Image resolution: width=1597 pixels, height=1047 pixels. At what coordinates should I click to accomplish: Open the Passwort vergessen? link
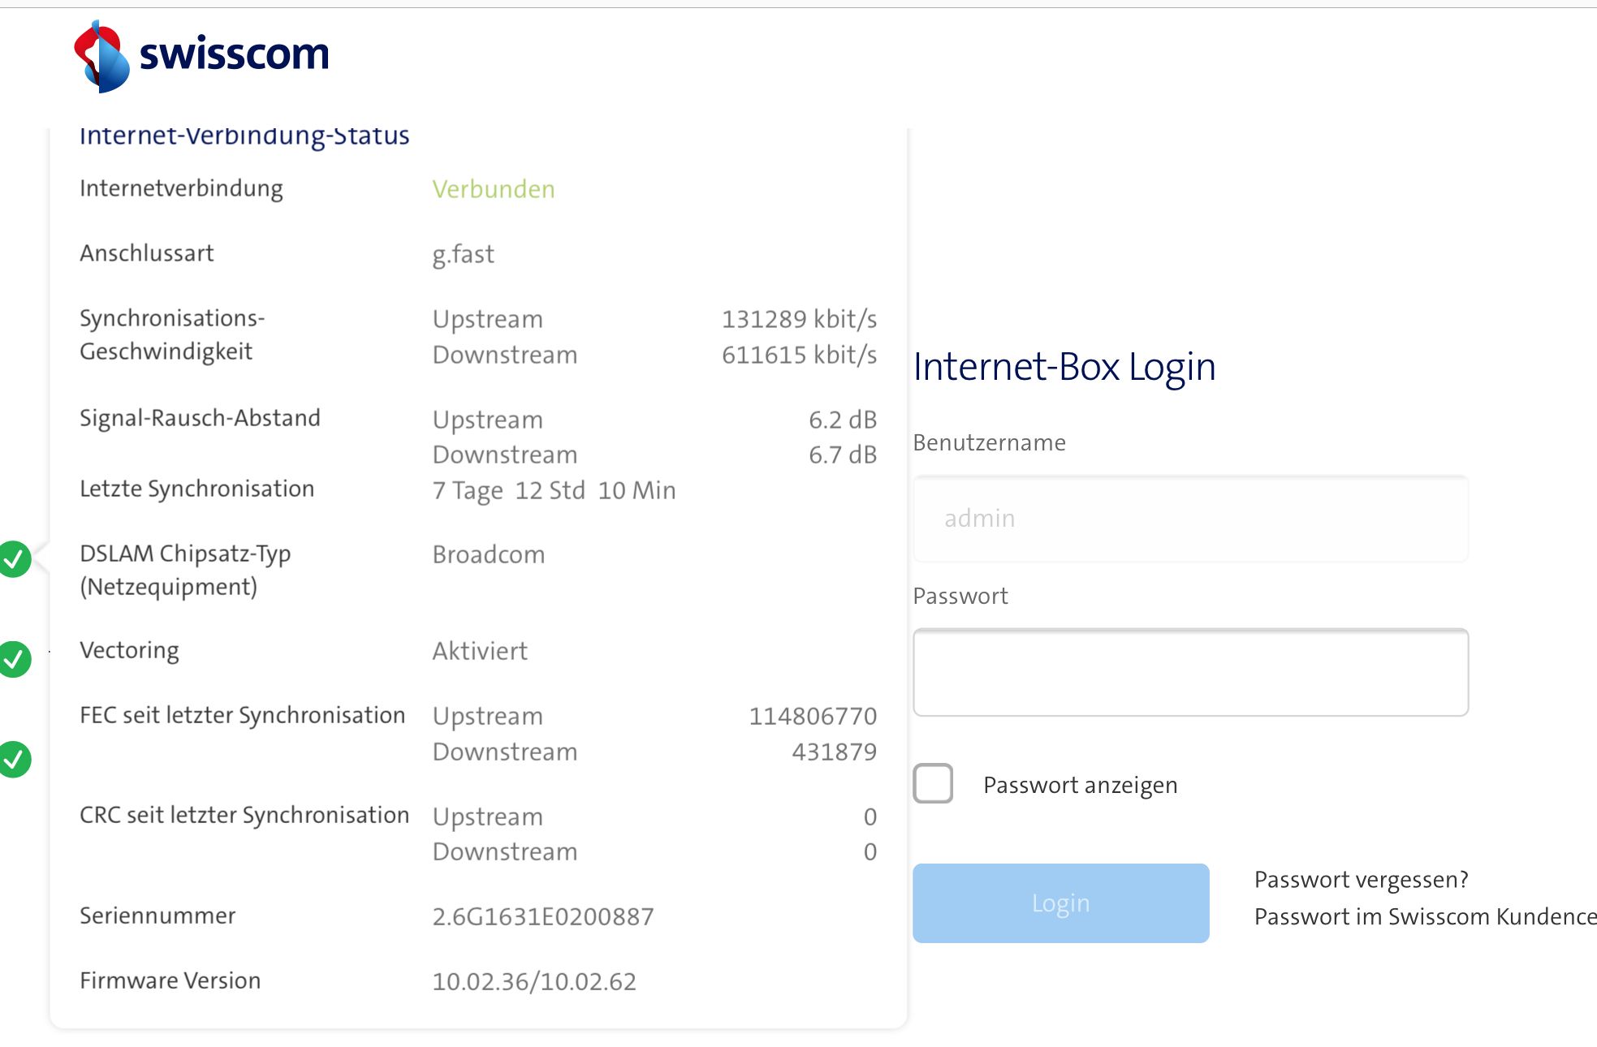[x=1362, y=880]
